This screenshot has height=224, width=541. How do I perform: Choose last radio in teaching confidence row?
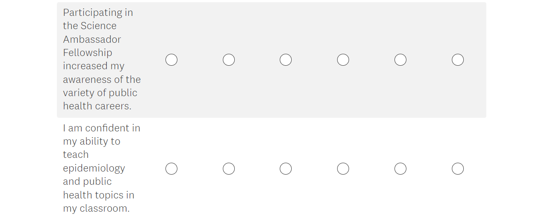click(458, 169)
